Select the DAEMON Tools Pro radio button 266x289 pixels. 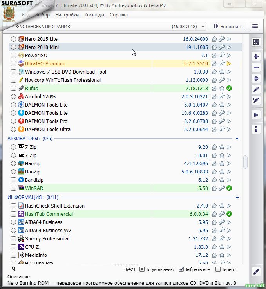click(13, 121)
